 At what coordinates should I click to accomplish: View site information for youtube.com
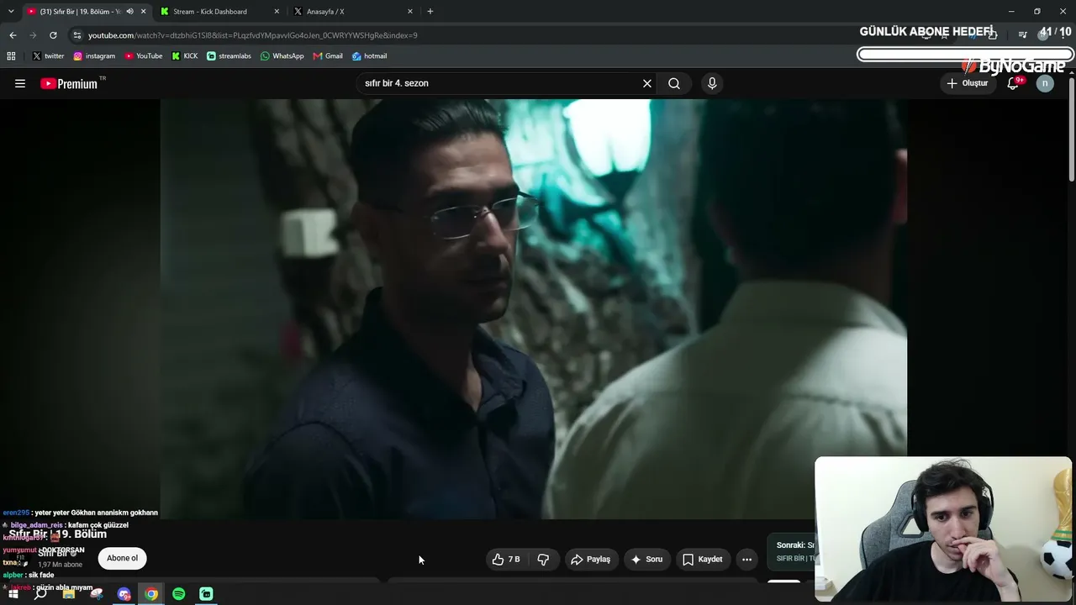click(77, 35)
